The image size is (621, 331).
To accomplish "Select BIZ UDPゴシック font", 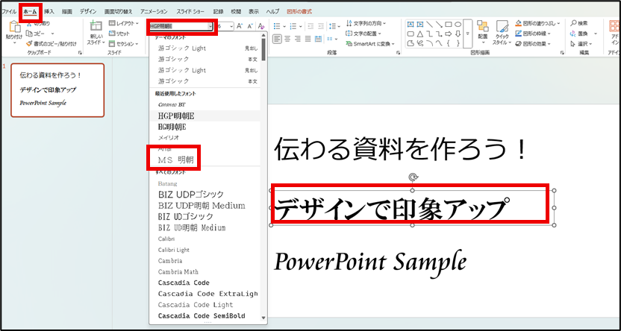I will point(190,195).
